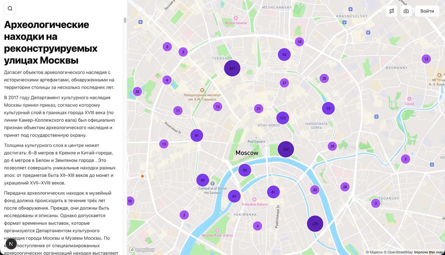Open the round N badge icon

[x=11, y=244]
